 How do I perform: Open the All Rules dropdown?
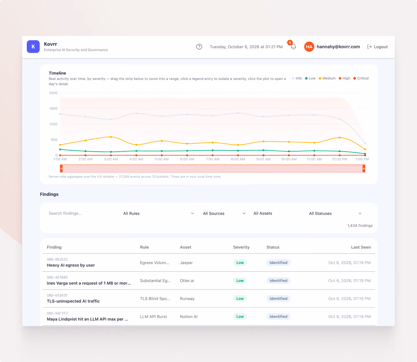(x=158, y=213)
